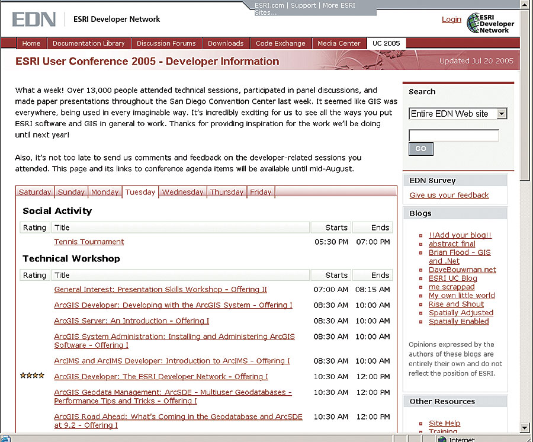533x442 pixels.
Task: Click the Internet zone globe icon in status bar
Action: coord(442,439)
